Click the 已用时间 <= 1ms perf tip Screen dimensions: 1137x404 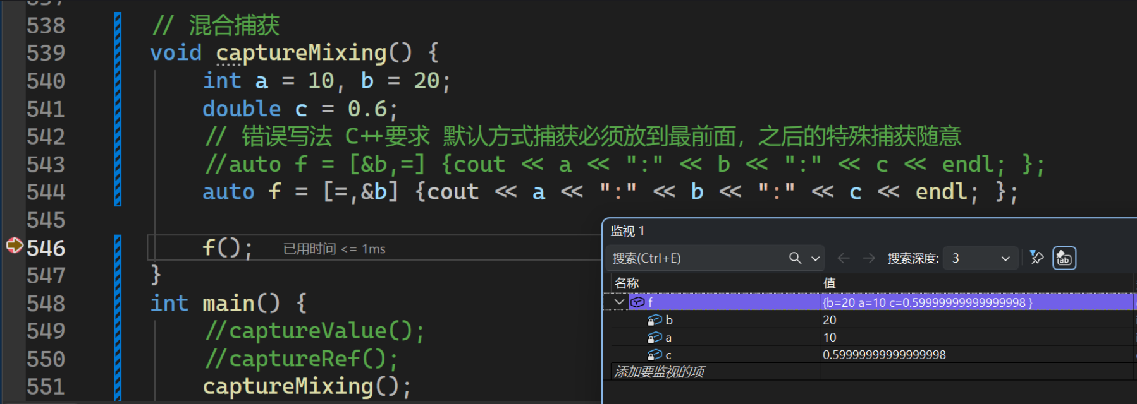(x=334, y=249)
